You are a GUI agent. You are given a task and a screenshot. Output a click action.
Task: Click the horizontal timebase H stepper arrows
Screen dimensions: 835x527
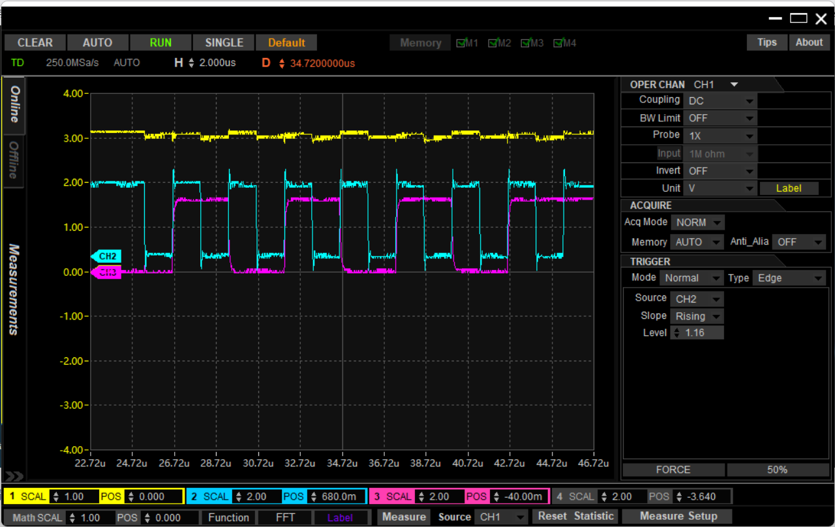[191, 63]
